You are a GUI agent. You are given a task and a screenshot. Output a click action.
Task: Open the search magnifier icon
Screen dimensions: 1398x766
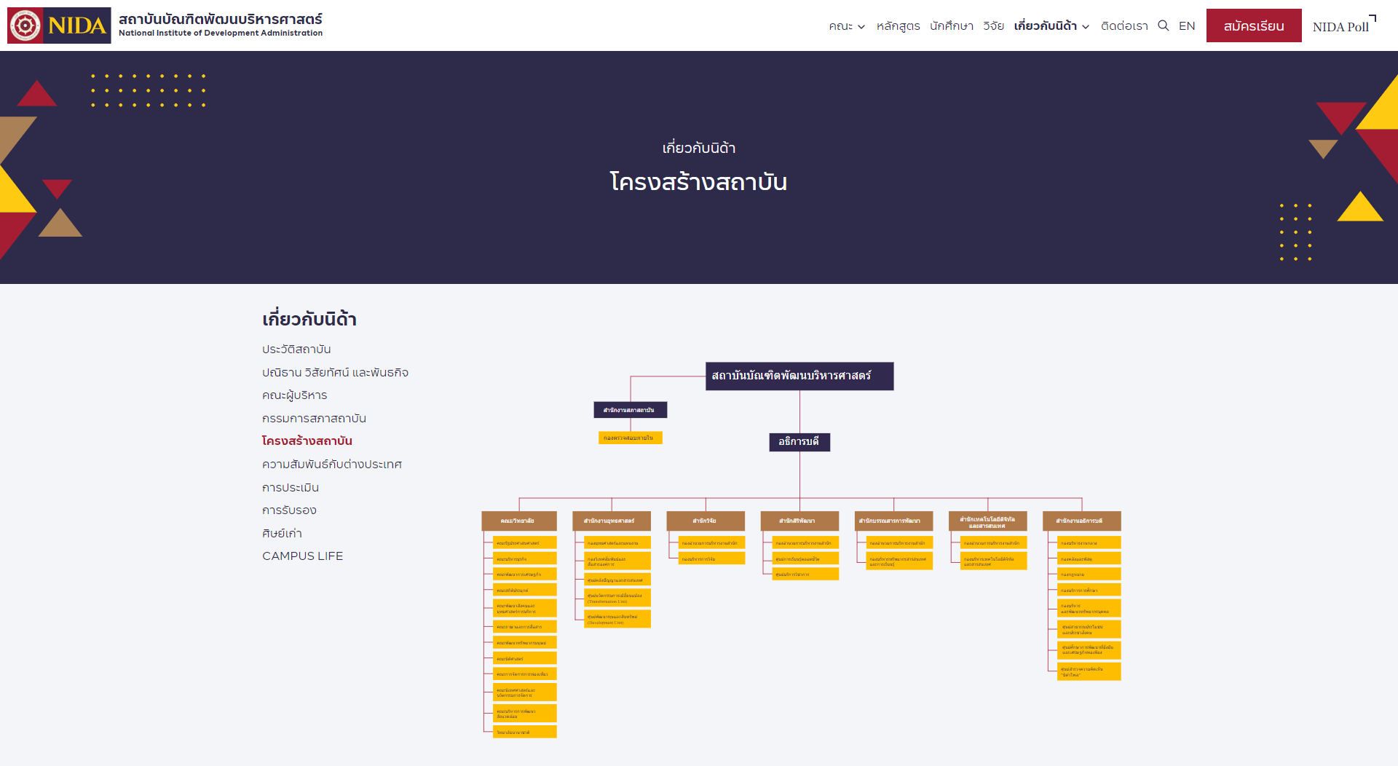point(1164,25)
